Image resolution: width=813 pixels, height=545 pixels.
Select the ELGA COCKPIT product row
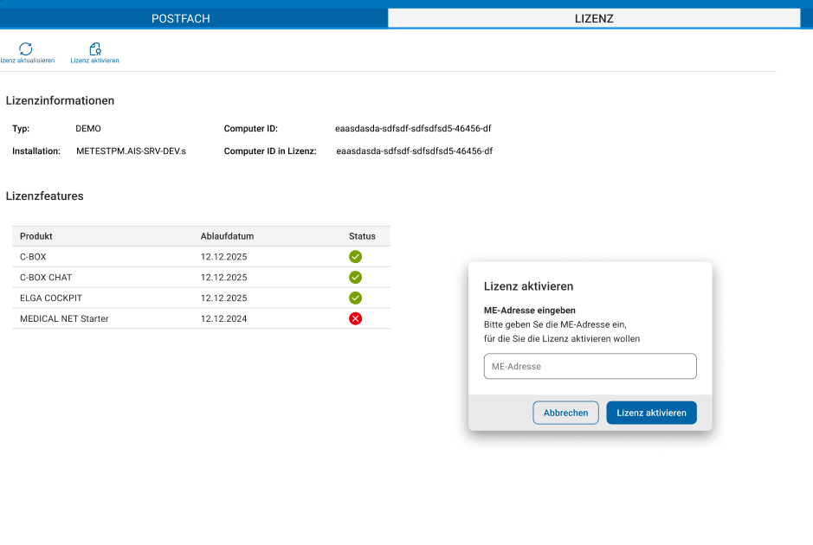coord(201,298)
